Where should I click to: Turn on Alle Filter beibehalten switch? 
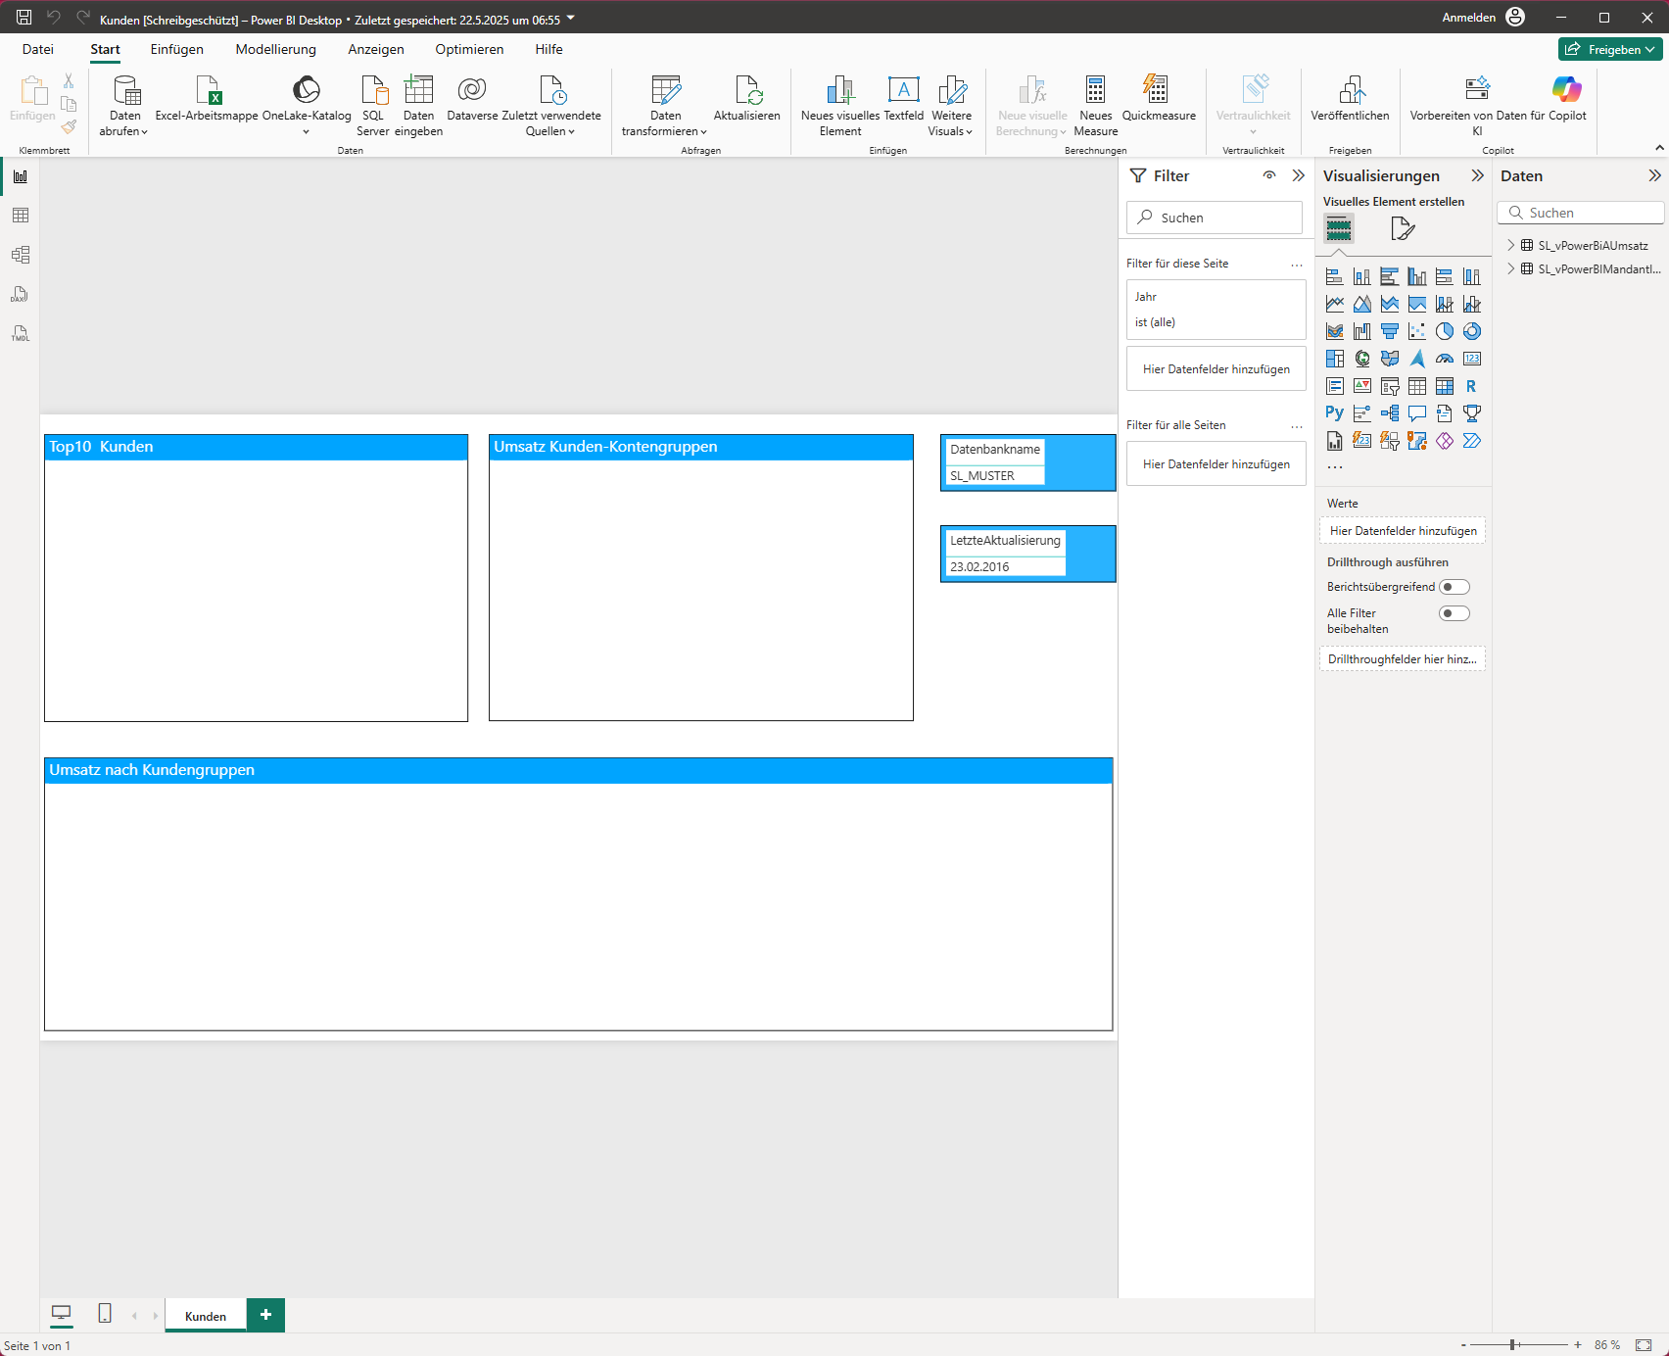[1454, 613]
